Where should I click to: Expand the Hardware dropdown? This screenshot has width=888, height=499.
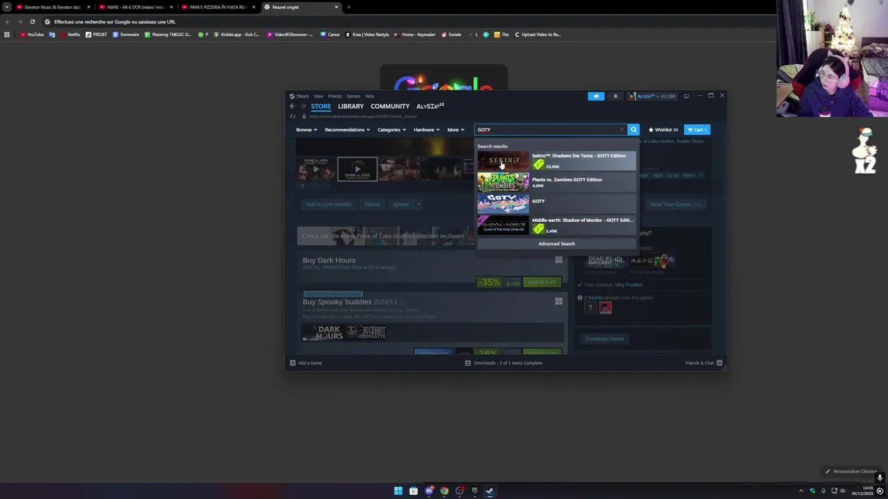coord(427,130)
